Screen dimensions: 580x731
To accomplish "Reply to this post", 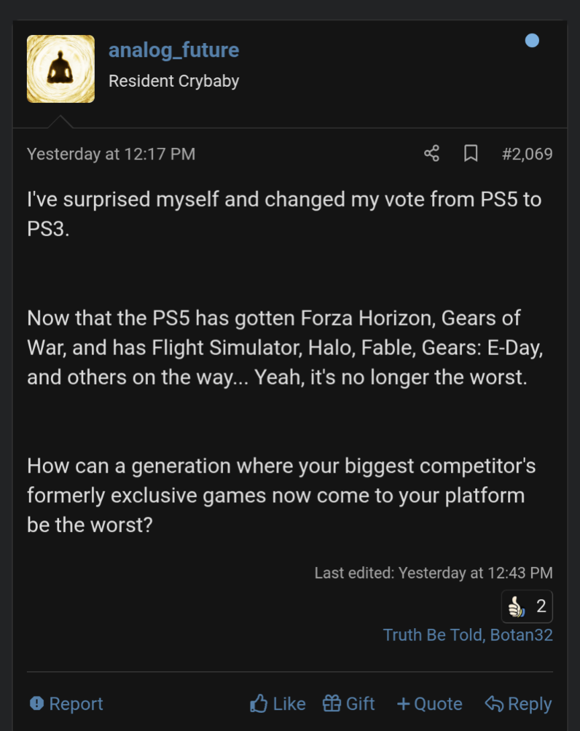I will (x=518, y=704).
